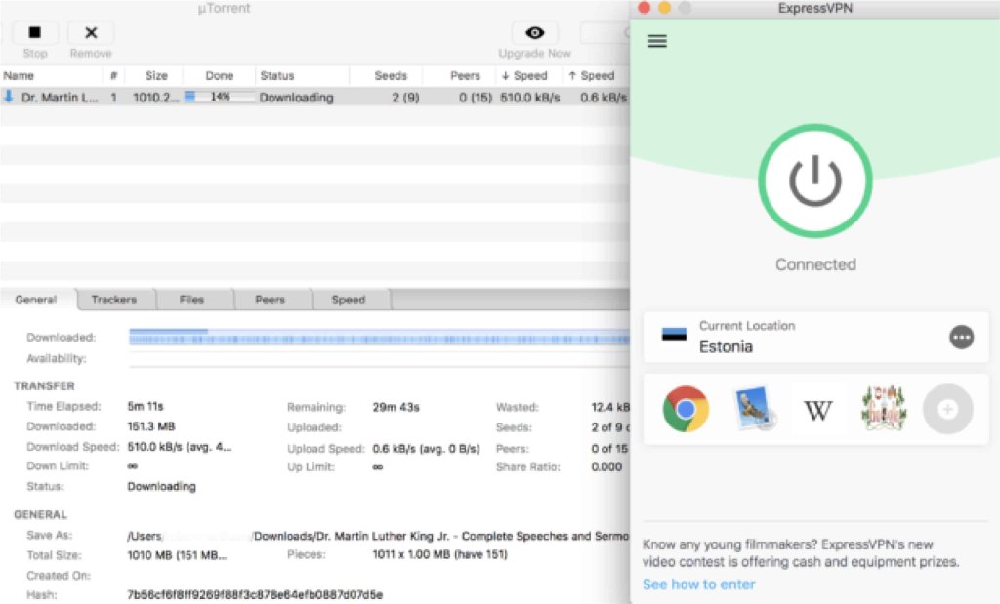Click the 14% download progress bar

pyautogui.click(x=220, y=98)
